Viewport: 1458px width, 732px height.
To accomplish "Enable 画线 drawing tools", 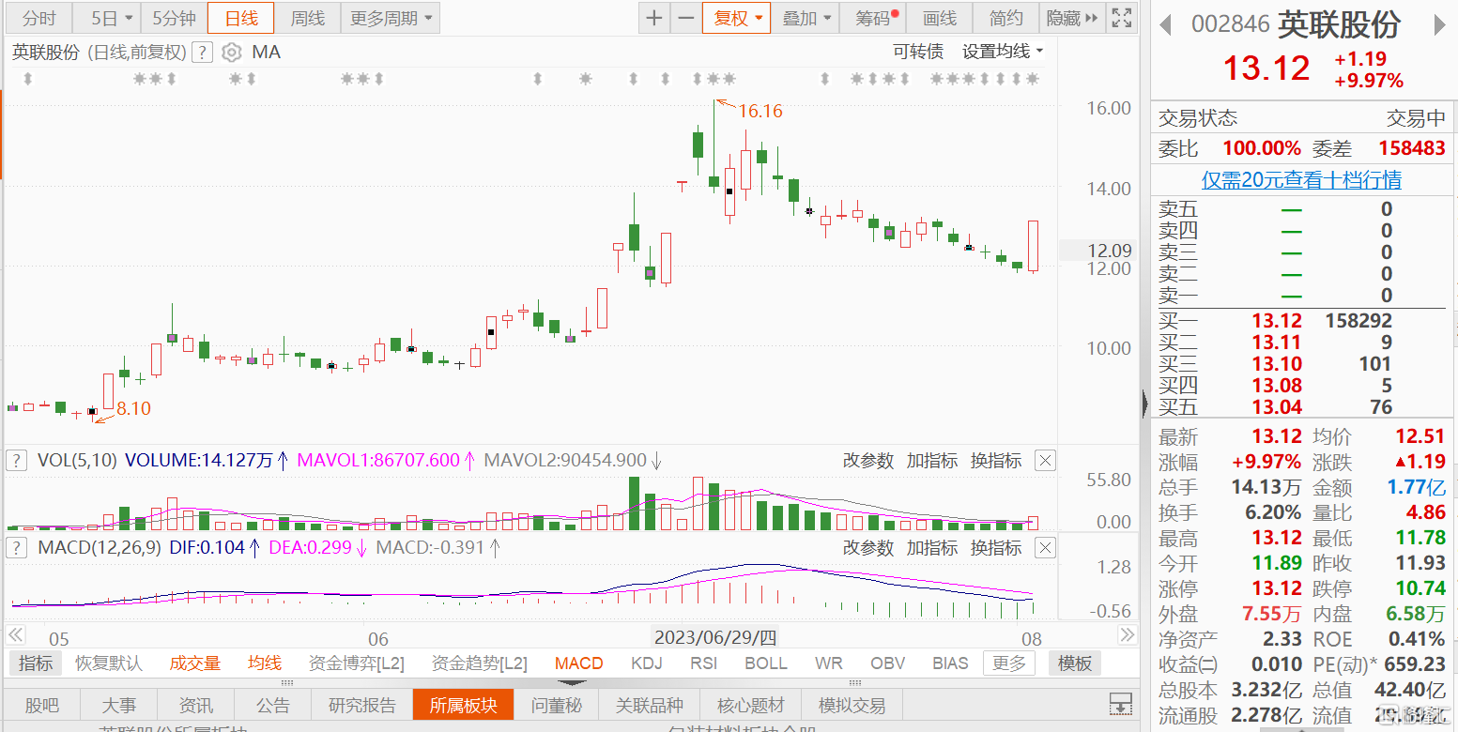I will coord(940,18).
